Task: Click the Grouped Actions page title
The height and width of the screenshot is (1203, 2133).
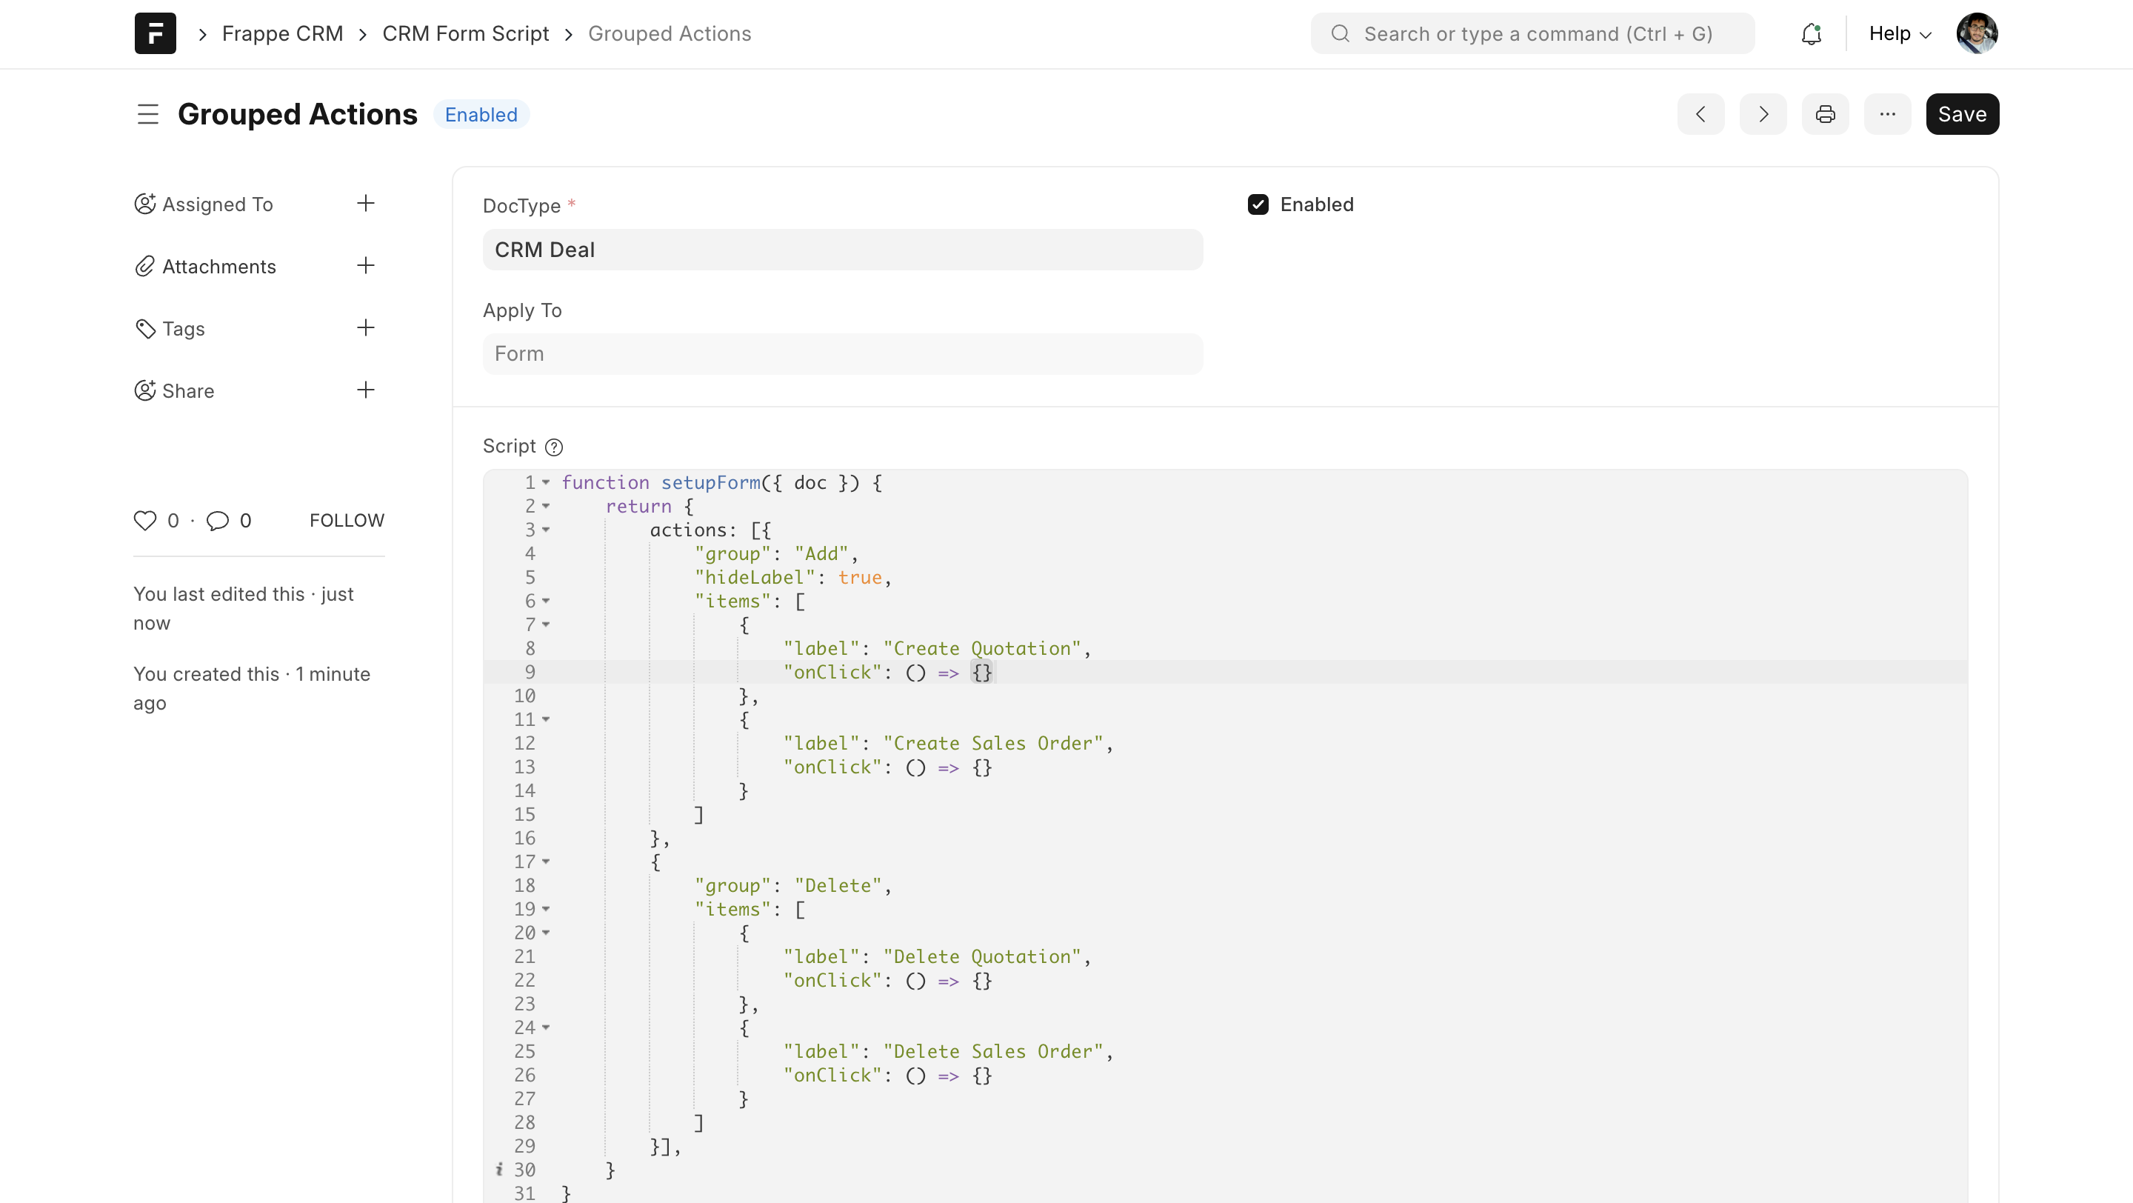Action: pos(297,114)
